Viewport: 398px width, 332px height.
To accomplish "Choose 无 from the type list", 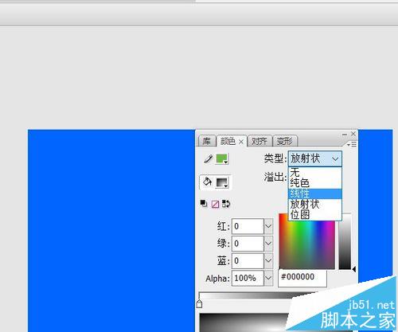I will coord(315,173).
